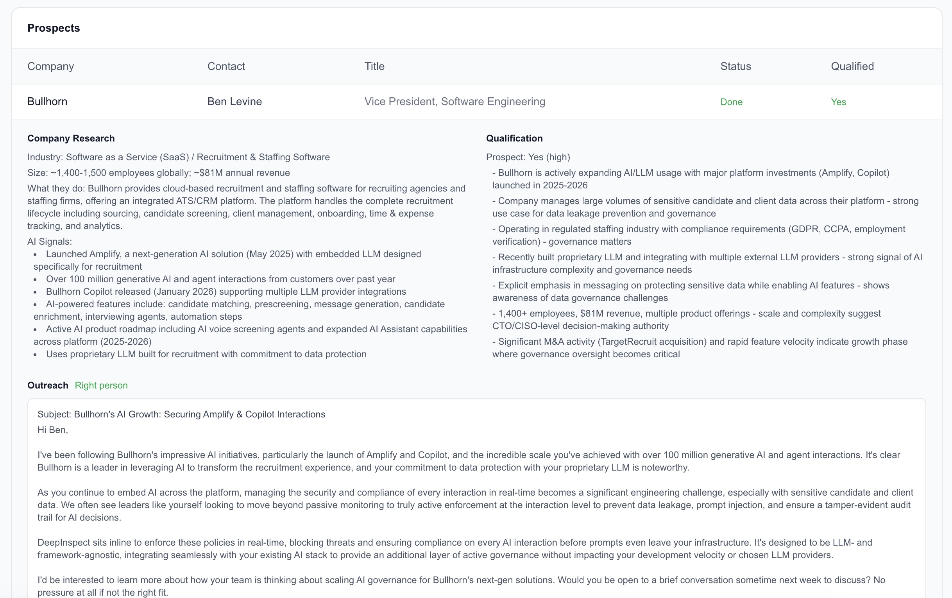Viewport: 952px width, 598px height.
Task: Click the Prospect: Yes (high) qualification line
Action: tap(528, 157)
